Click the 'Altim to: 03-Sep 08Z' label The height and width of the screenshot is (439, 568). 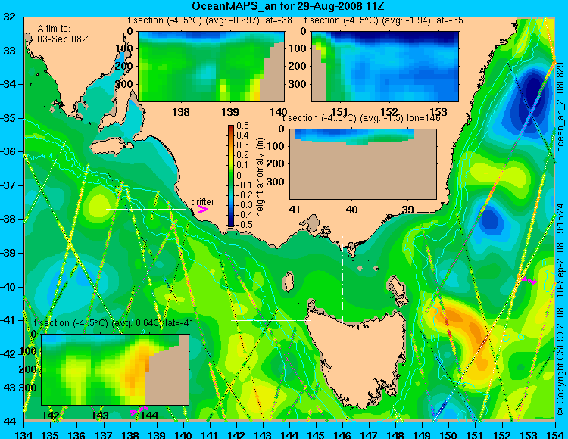(63, 34)
